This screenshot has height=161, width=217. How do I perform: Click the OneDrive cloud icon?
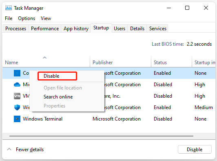[x=17, y=85]
